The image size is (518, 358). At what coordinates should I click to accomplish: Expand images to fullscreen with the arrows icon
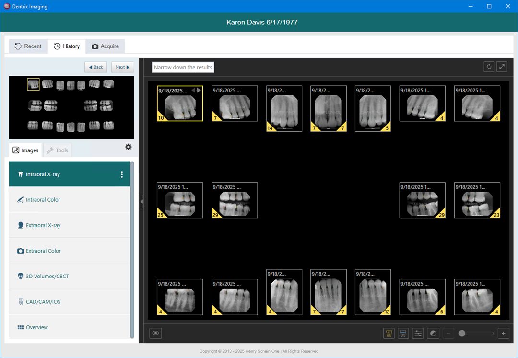tap(502, 67)
